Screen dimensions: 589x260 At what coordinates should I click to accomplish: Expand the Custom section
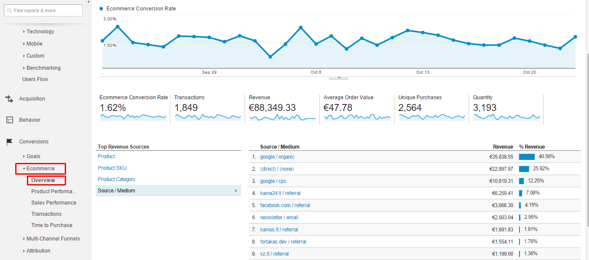tap(35, 56)
